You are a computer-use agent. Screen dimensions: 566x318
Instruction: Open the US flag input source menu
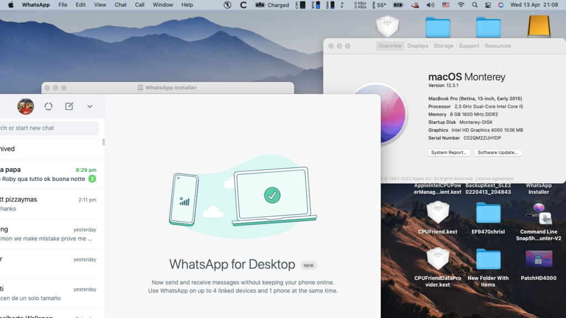click(x=446, y=5)
